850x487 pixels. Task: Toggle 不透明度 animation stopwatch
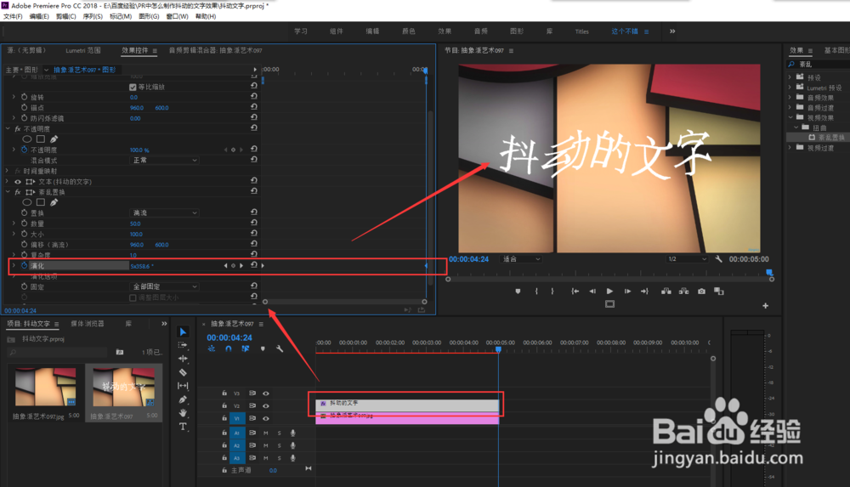(x=24, y=150)
